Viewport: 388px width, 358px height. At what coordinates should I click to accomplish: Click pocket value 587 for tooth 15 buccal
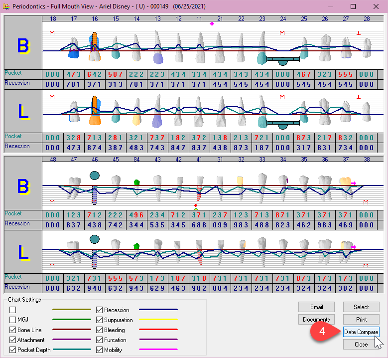[116, 74]
